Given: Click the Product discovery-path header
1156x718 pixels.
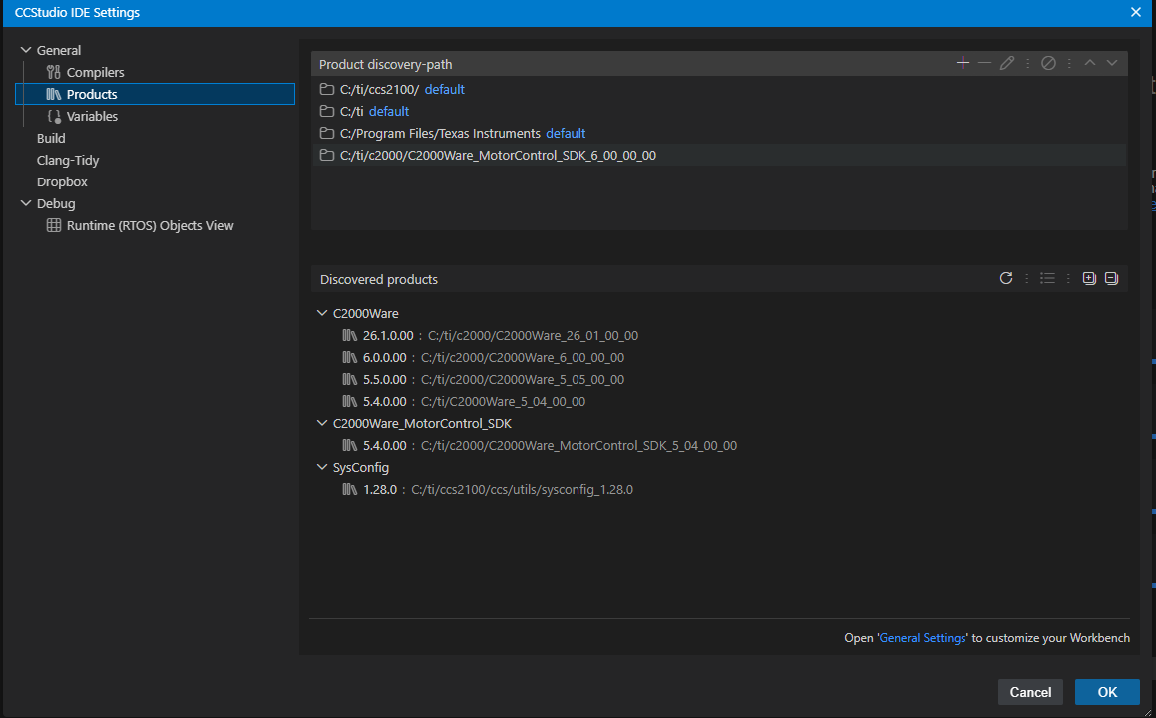Looking at the screenshot, I should (x=386, y=64).
